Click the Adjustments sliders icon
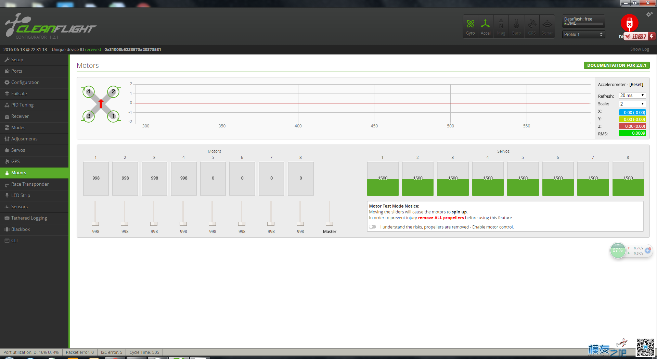 [7, 139]
